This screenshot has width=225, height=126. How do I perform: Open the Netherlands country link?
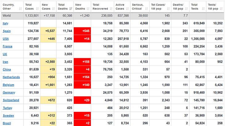pyautogui.click(x=11, y=77)
